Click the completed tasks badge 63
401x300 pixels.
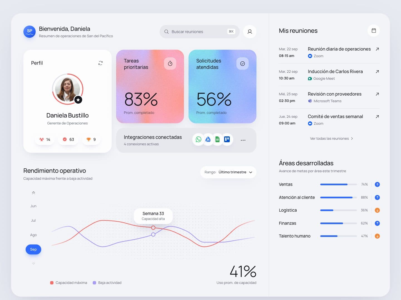coord(68,139)
